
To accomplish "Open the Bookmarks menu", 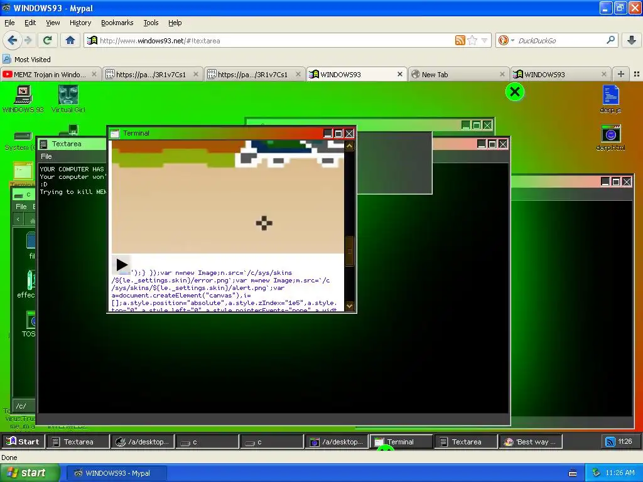I will (x=117, y=23).
